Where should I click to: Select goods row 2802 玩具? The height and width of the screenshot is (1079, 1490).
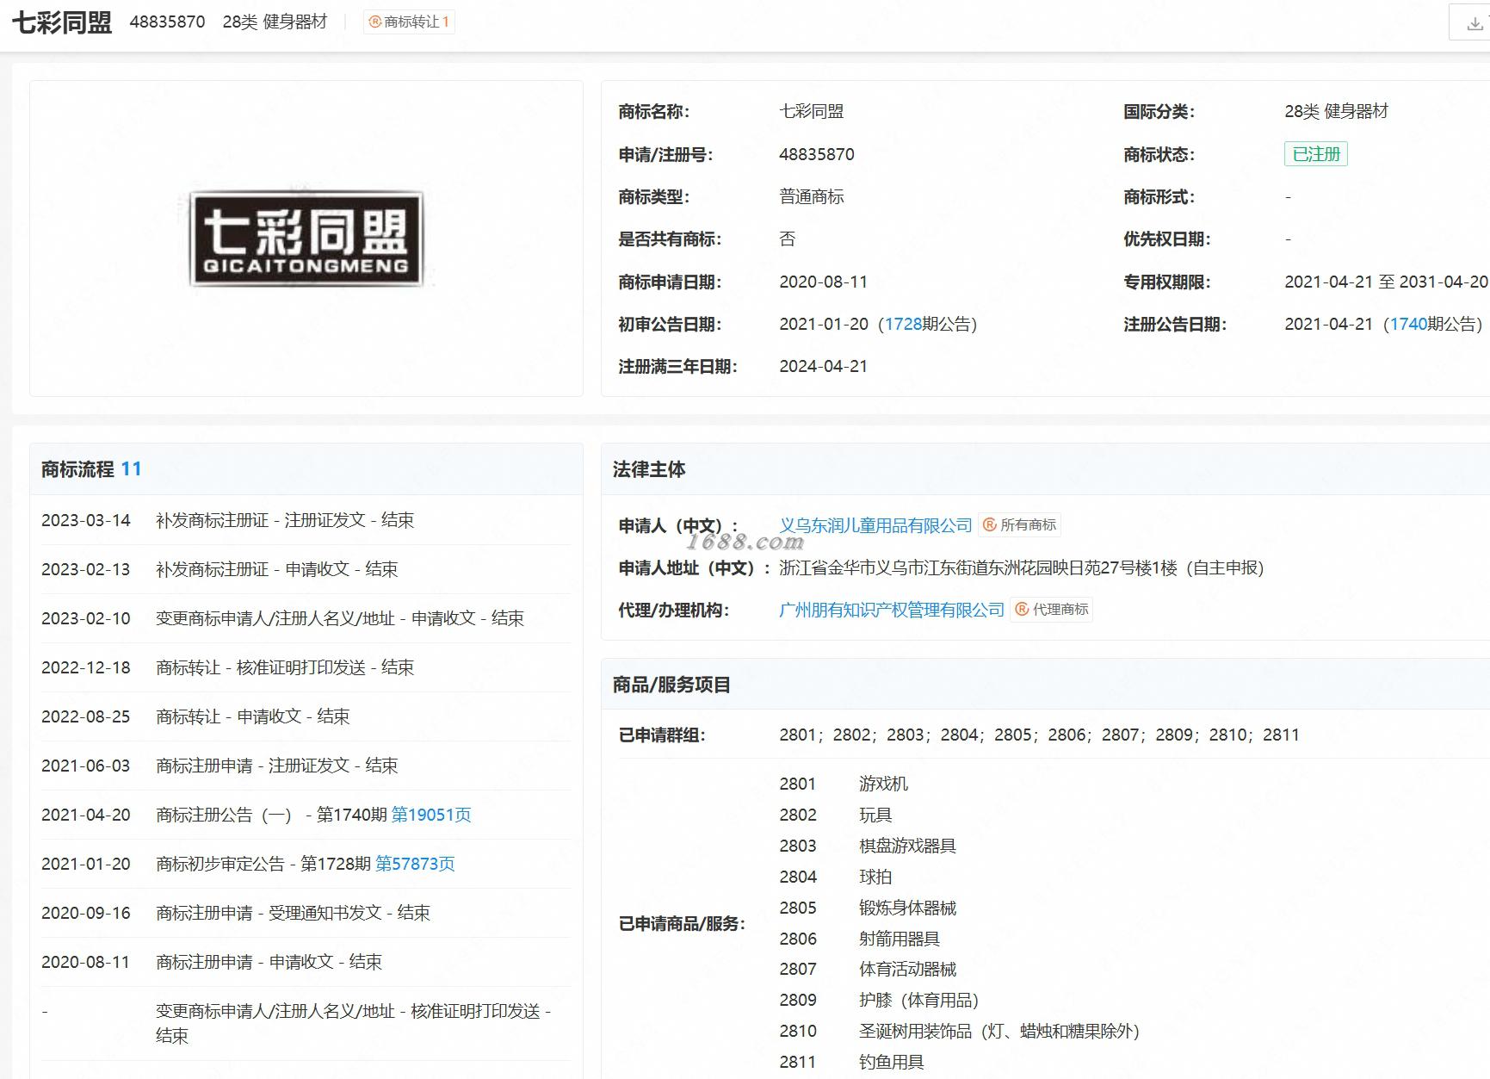pos(836,815)
